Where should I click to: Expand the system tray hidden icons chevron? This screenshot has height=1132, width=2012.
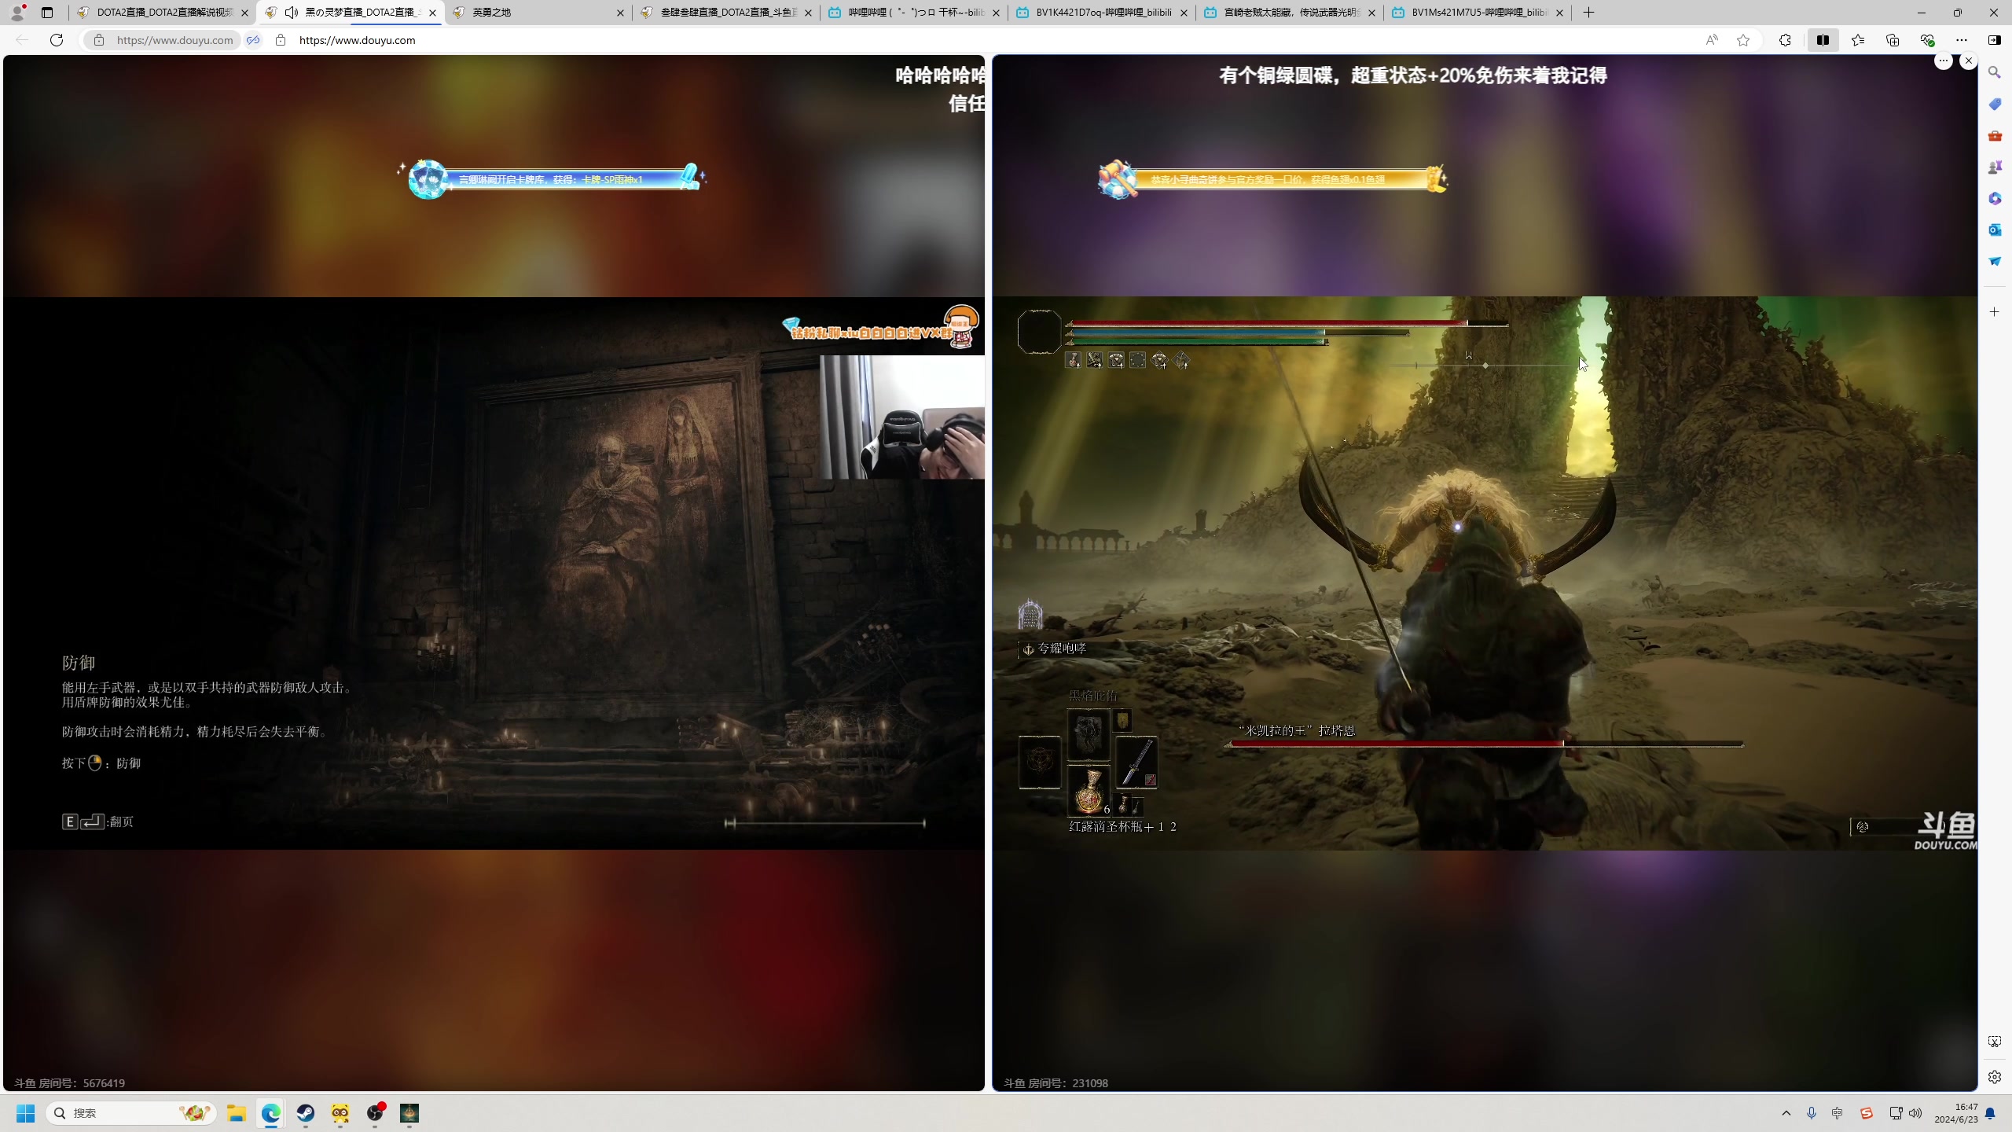[1786, 1113]
